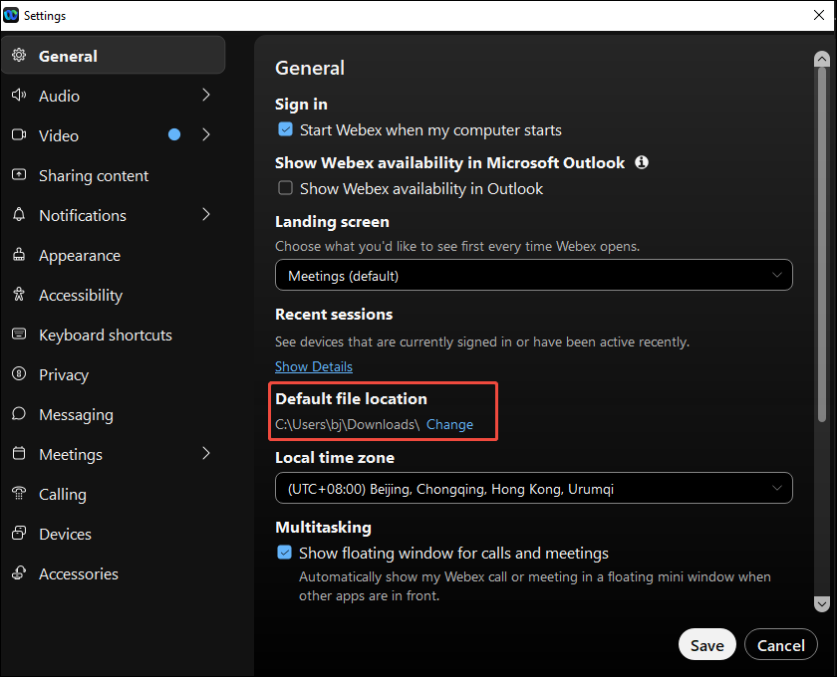Click the Sharing content icon
837x677 pixels.
(x=19, y=175)
